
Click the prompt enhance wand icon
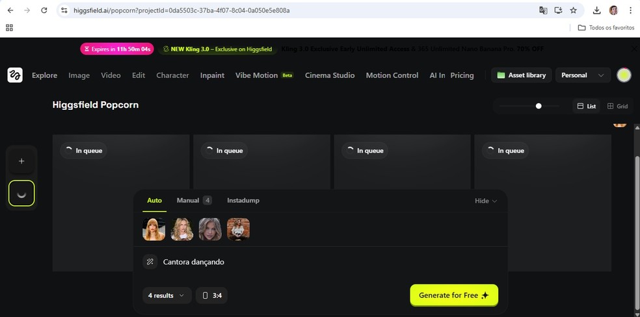tap(150, 262)
